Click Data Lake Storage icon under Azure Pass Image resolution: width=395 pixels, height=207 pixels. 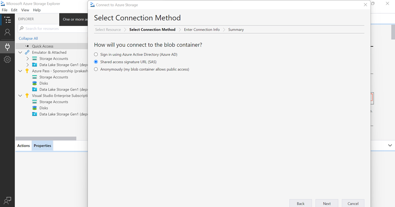point(34,90)
